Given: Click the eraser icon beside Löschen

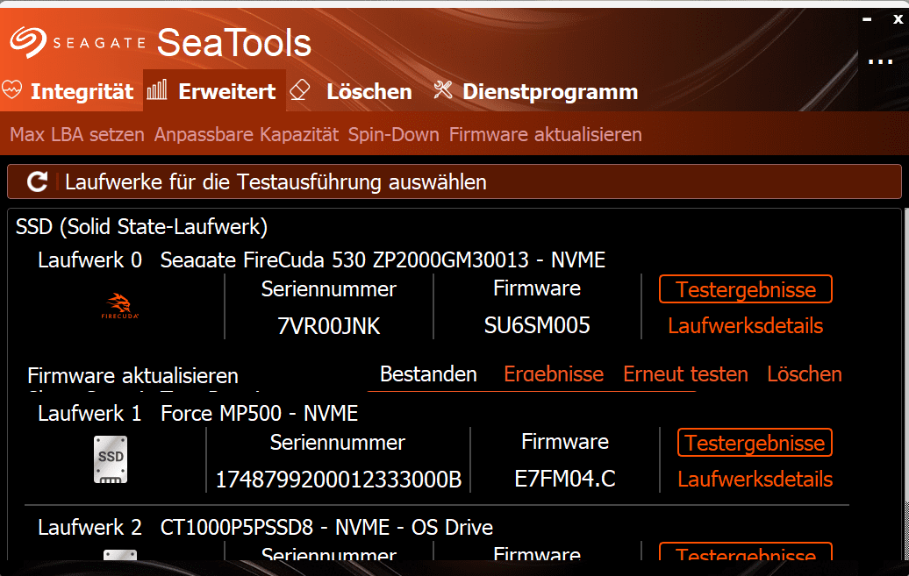Looking at the screenshot, I should point(300,89).
